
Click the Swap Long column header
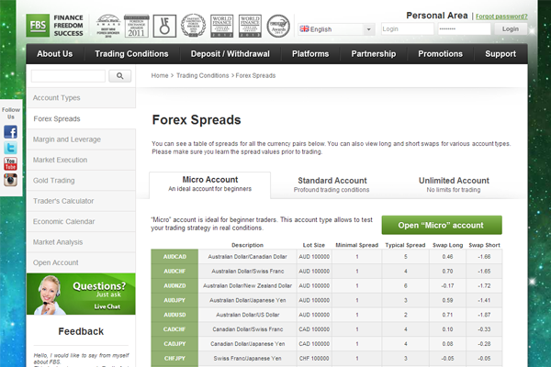[448, 245]
